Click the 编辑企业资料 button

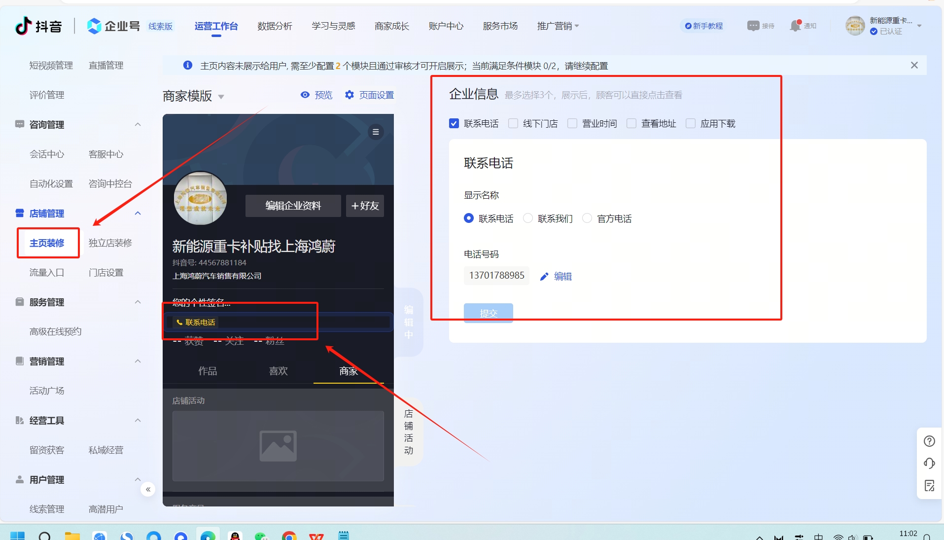click(293, 206)
